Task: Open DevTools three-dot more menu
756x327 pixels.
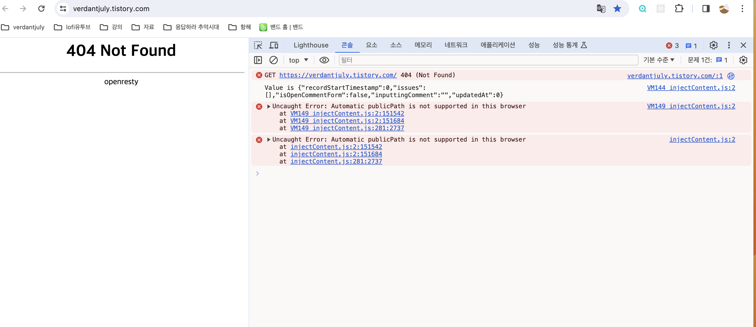Action: (729, 45)
